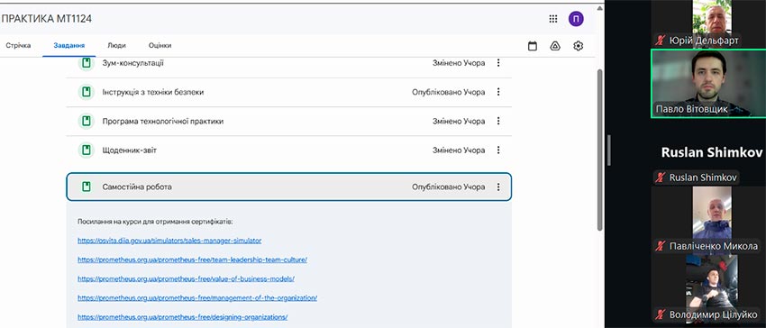Click the ПРАКТИКА МТ1124 class title

(x=46, y=19)
